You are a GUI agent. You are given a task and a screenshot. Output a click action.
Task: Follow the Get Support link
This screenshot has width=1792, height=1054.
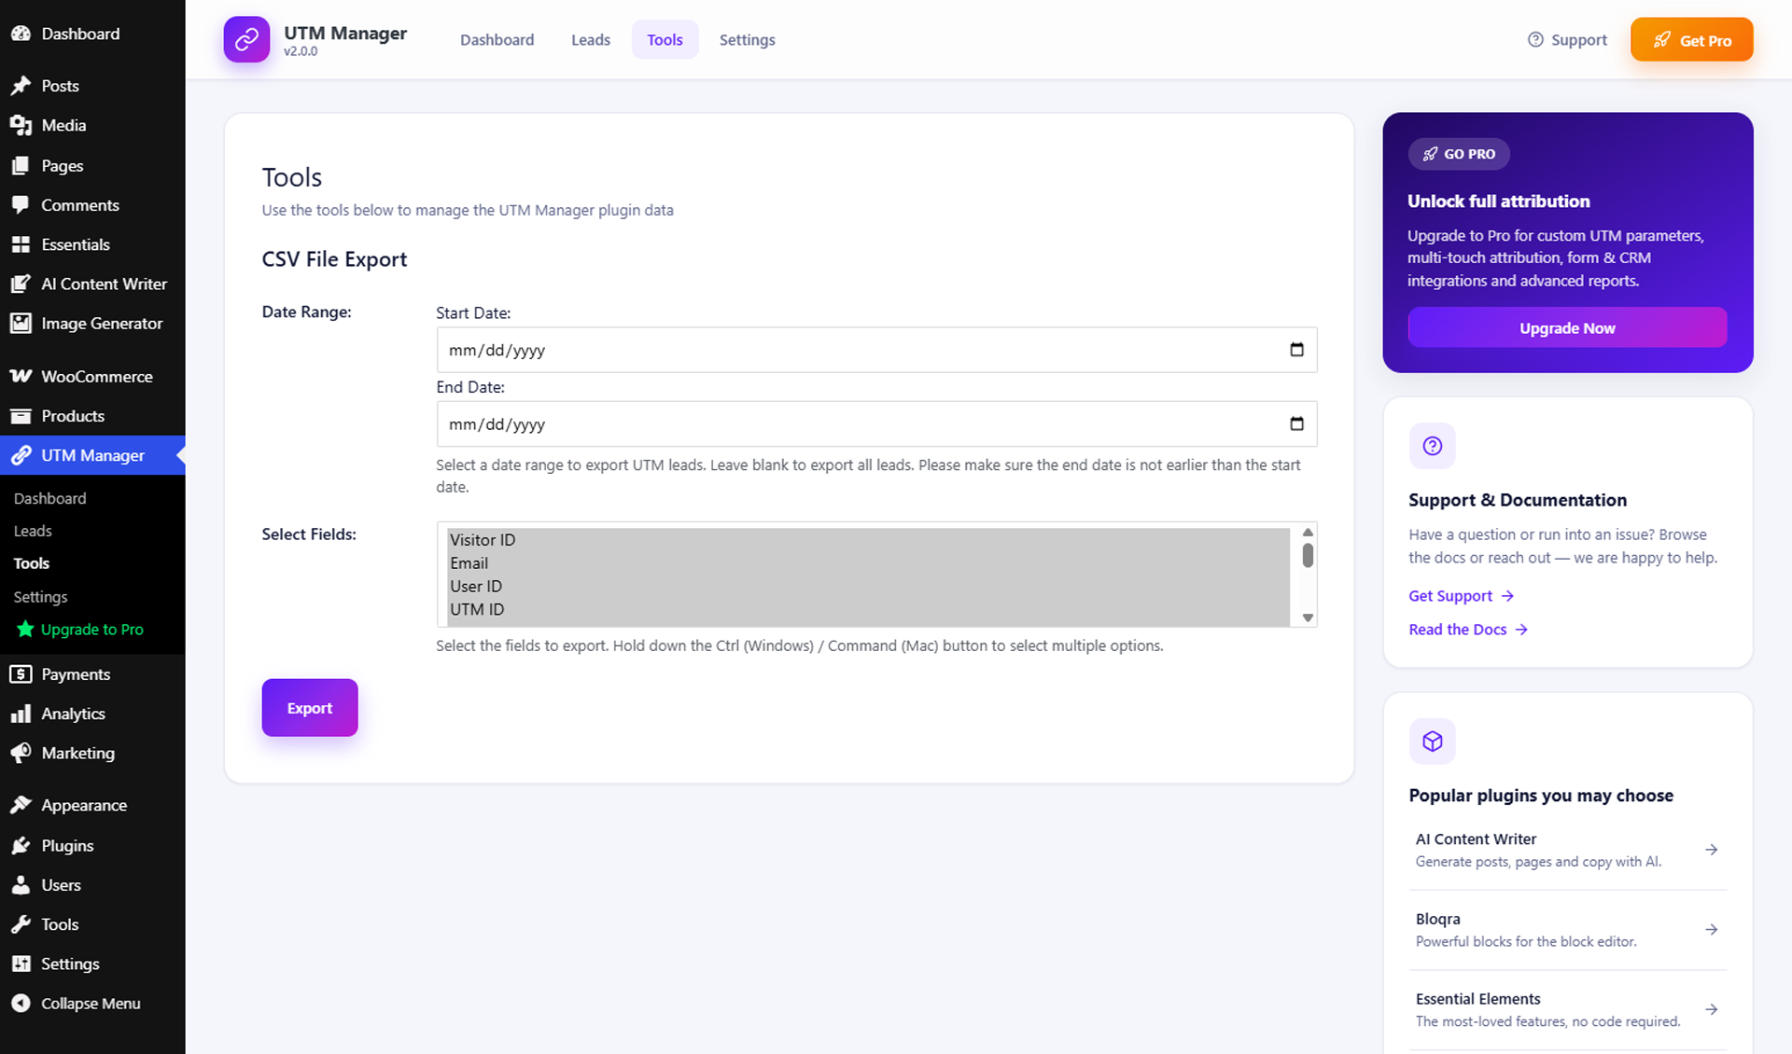point(1462,596)
